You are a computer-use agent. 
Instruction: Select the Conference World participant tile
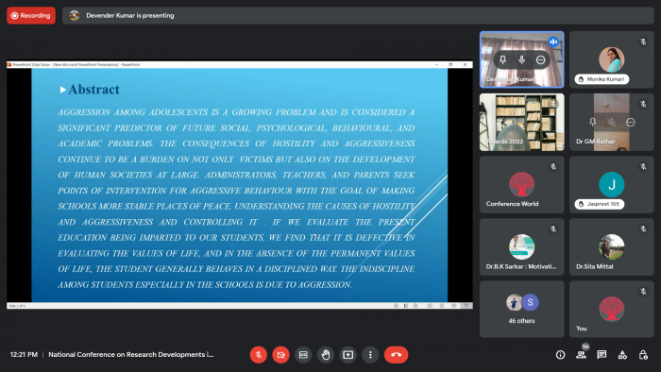pos(521,184)
